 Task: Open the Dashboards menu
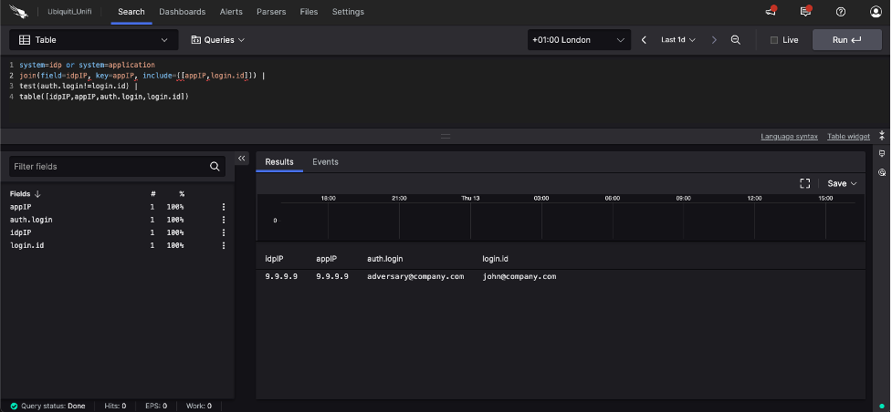click(182, 12)
